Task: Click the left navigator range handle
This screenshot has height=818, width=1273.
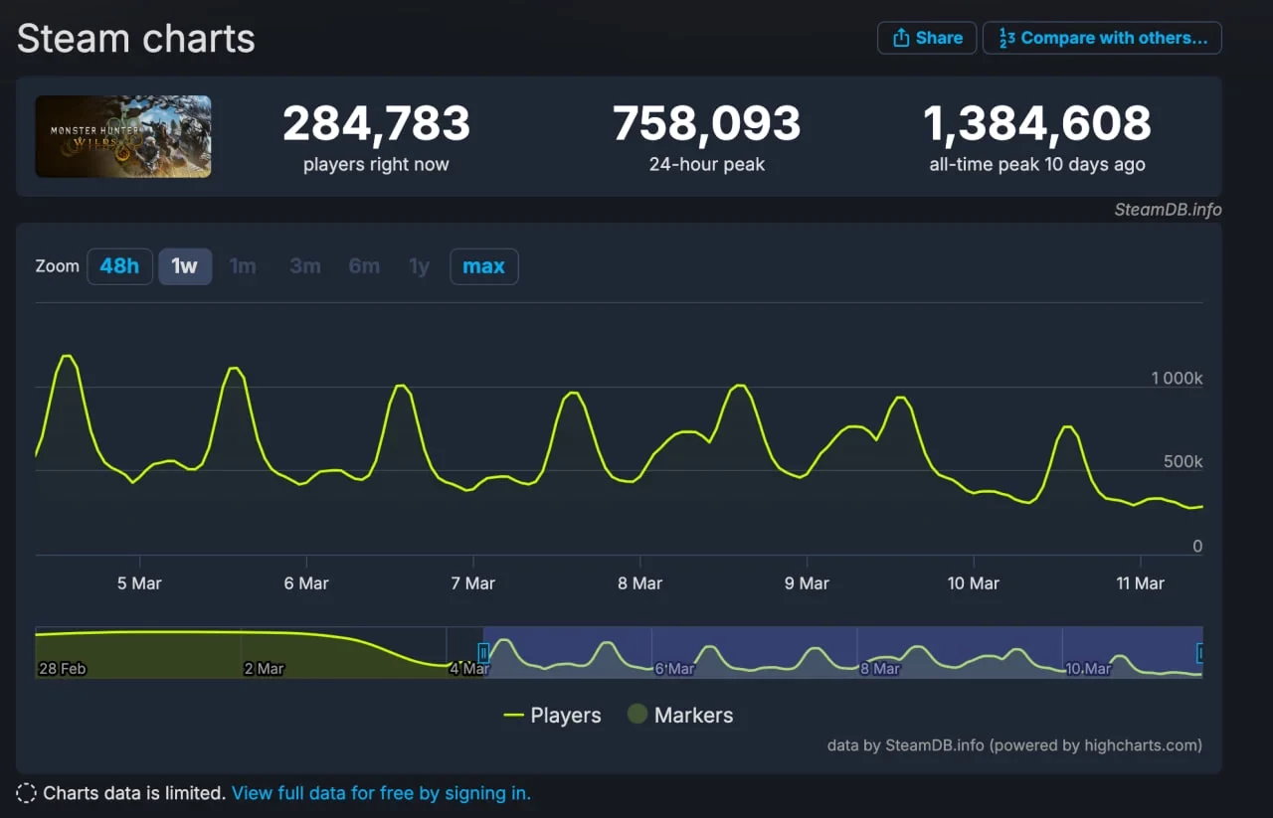Action: (x=483, y=653)
